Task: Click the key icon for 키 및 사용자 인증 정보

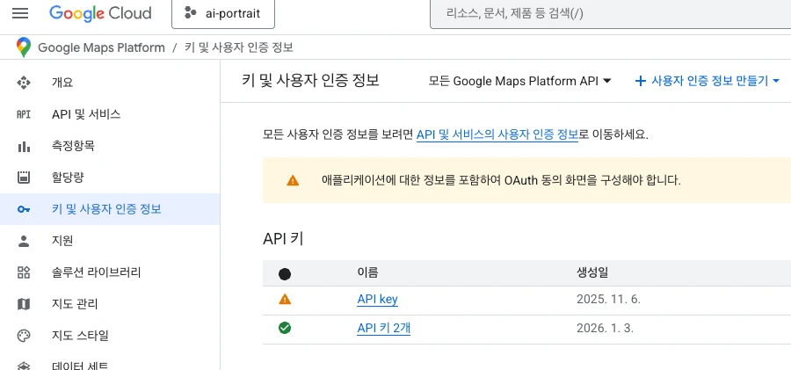Action: point(24,209)
